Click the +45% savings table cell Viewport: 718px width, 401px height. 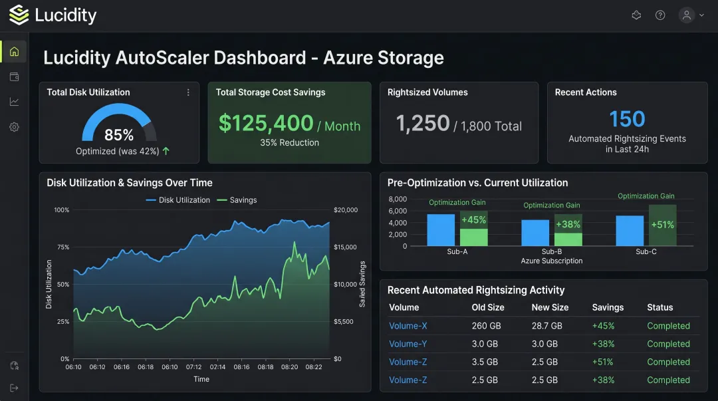pos(603,326)
